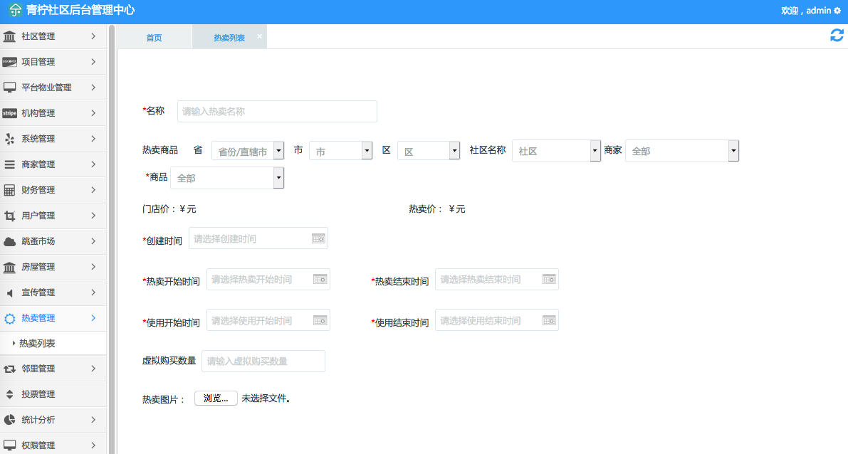Viewport: 848px width, 454px height.
Task: Click the 房屋管理 building icon
Action: click(x=9, y=267)
